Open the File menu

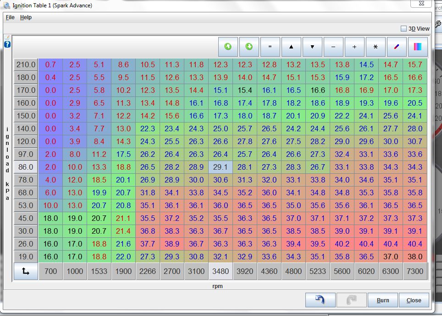(x=10, y=17)
